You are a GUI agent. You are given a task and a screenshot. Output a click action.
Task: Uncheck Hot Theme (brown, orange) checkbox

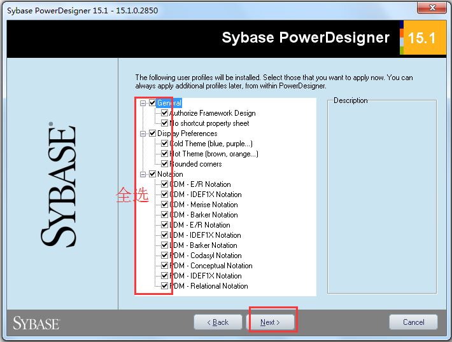(165, 154)
